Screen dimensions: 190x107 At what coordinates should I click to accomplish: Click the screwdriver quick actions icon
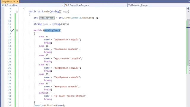click(12, 30)
